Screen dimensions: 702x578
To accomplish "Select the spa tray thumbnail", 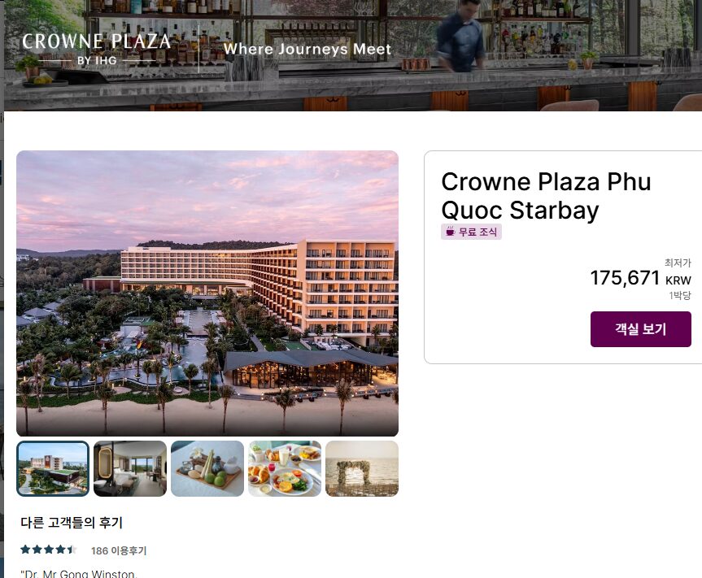I will click(207, 469).
